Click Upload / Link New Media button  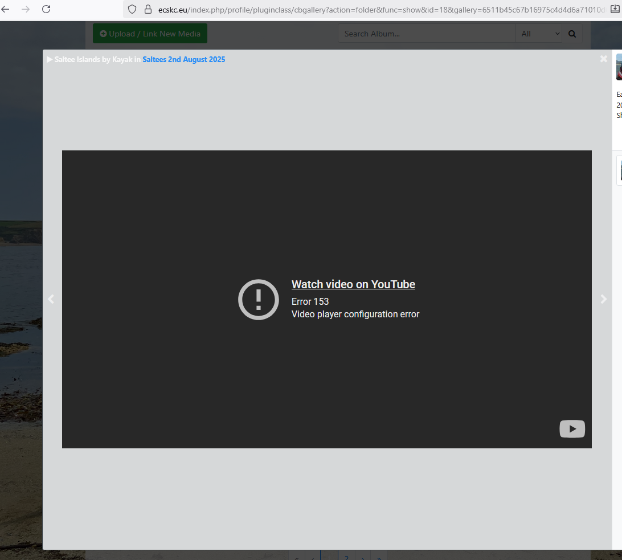pyautogui.click(x=150, y=34)
